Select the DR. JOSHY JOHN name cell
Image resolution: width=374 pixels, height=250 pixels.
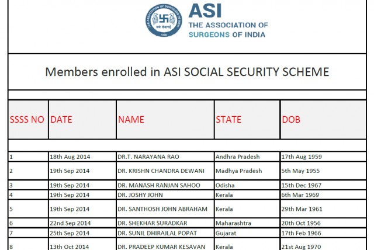140,195
